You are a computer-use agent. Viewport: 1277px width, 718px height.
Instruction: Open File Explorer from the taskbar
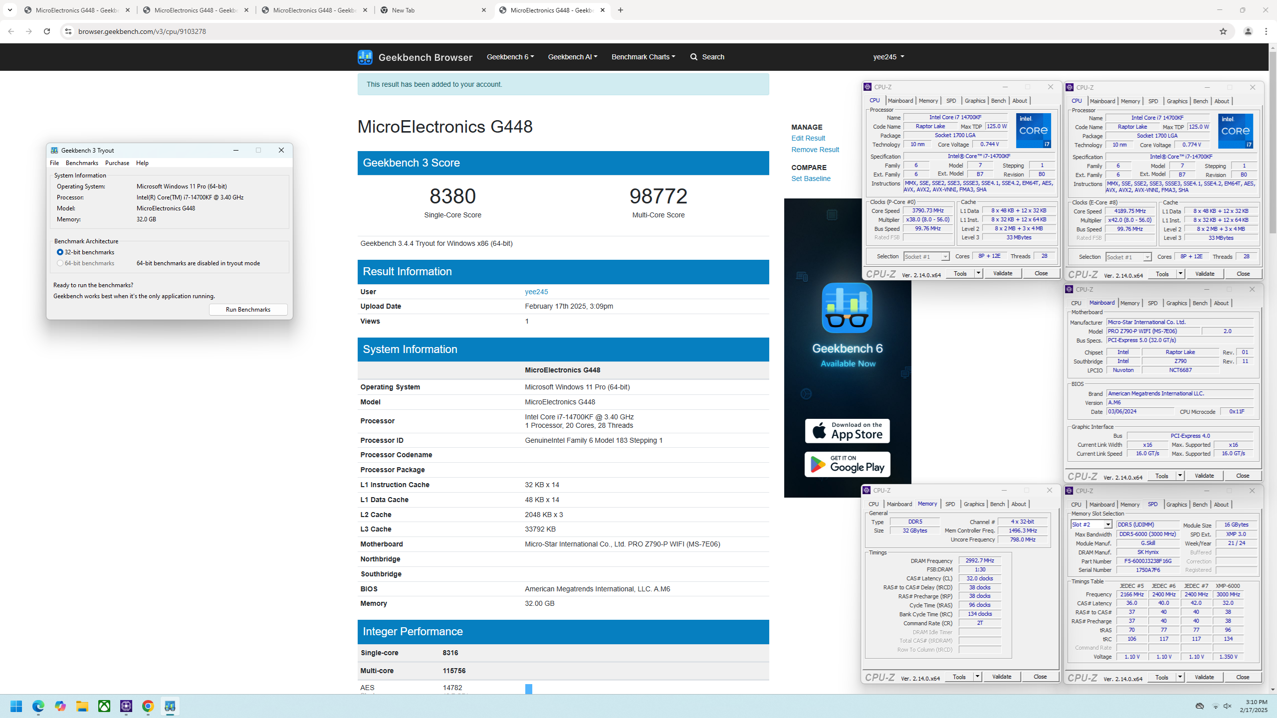(82, 706)
